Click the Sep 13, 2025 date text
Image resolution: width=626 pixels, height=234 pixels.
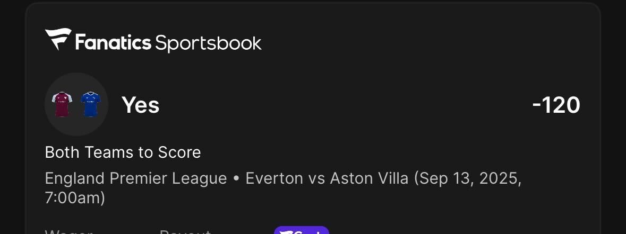(469, 179)
